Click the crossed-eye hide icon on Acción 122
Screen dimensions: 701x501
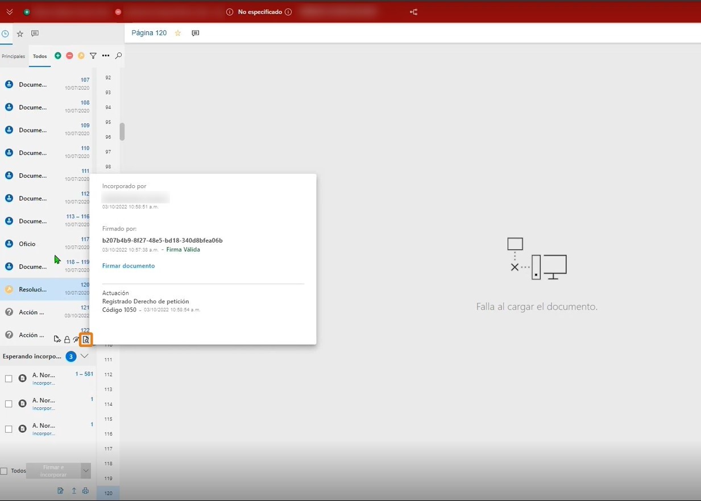(76, 340)
